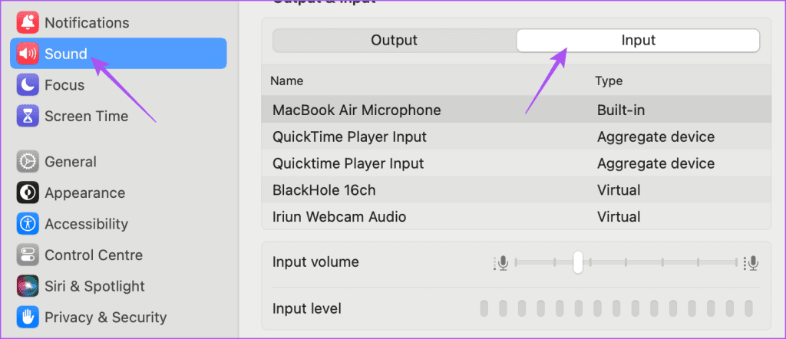786x339 pixels.
Task: Choose QuickTime Player Input aggregate device
Action: 517,137
